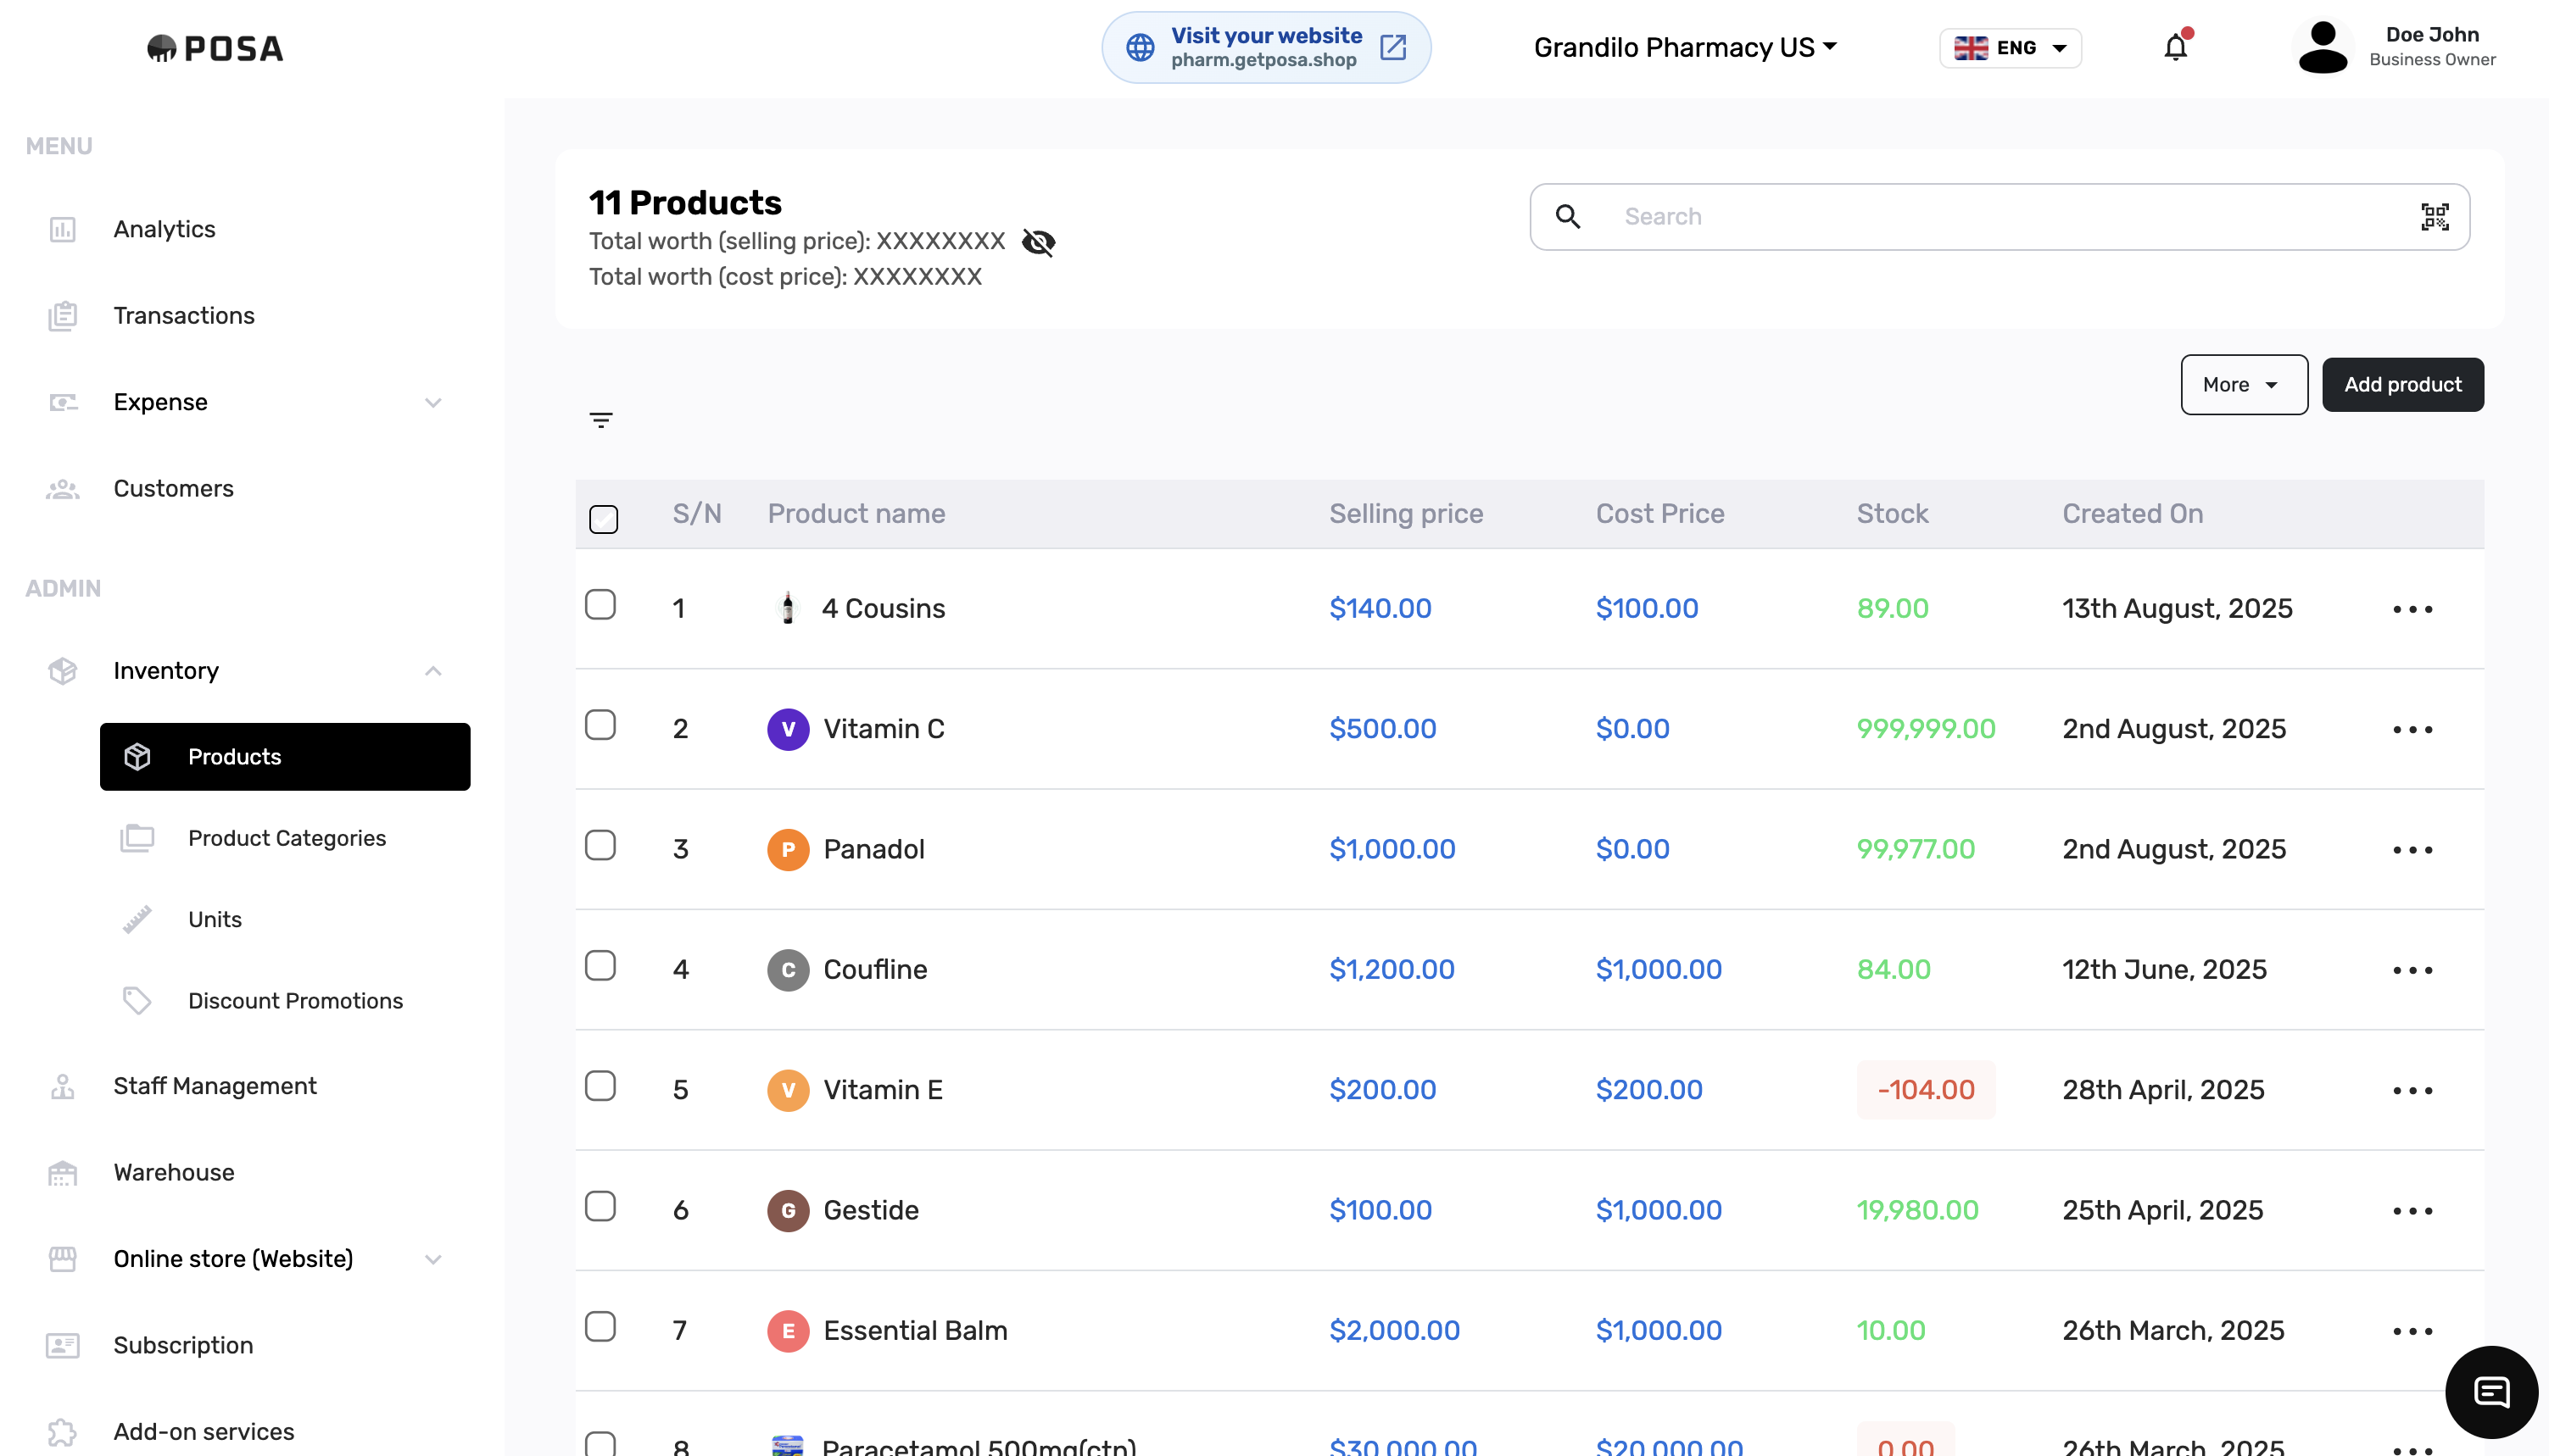This screenshot has height=1456, width=2549.
Task: Open the notifications bell
Action: pyautogui.click(x=2176, y=47)
